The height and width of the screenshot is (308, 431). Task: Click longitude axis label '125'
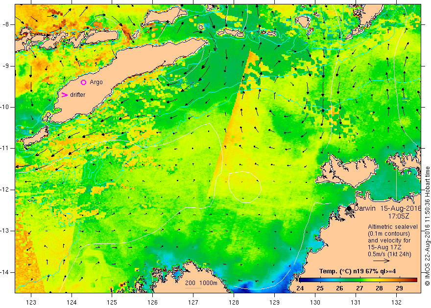pos(112,303)
